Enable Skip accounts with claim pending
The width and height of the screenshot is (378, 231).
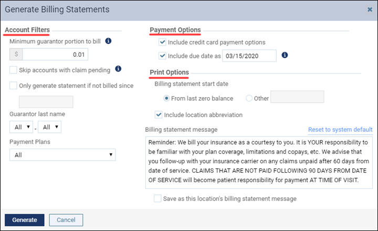point(13,70)
